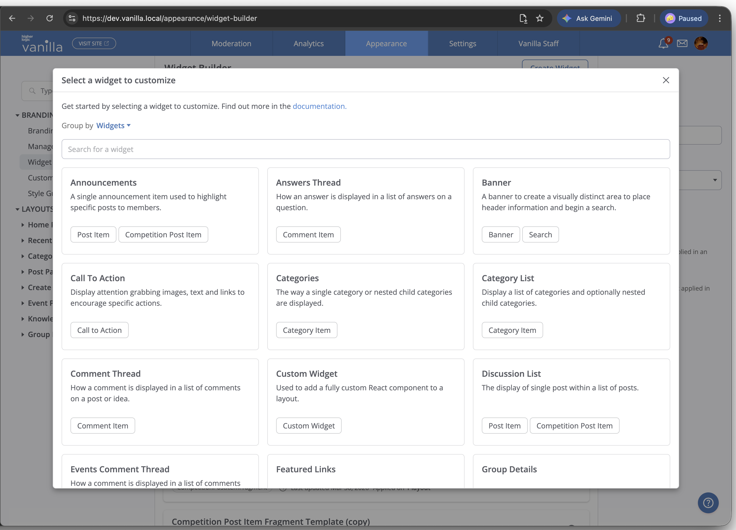Switch to the Settings tab
Image resolution: width=736 pixels, height=530 pixels.
(x=462, y=44)
